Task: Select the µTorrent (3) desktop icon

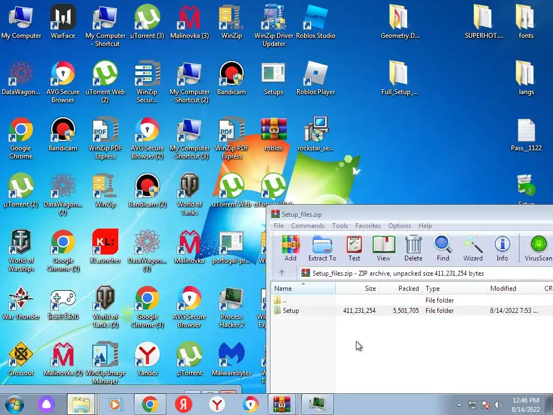Action: click(x=147, y=22)
